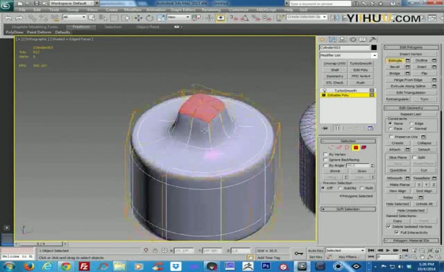Collapse the Edit Polygons rollout

coord(411,47)
